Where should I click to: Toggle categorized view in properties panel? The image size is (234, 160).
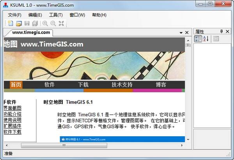198,39
